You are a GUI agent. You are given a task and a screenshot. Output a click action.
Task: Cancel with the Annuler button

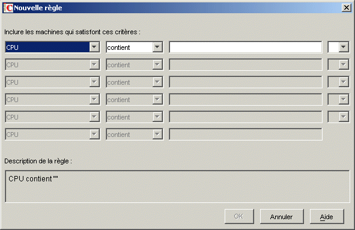[282, 216]
